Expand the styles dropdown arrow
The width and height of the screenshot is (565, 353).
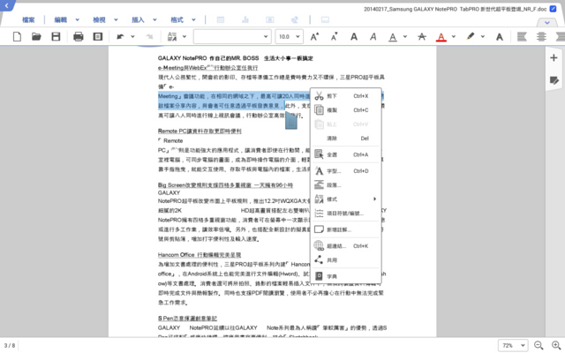pos(185,37)
